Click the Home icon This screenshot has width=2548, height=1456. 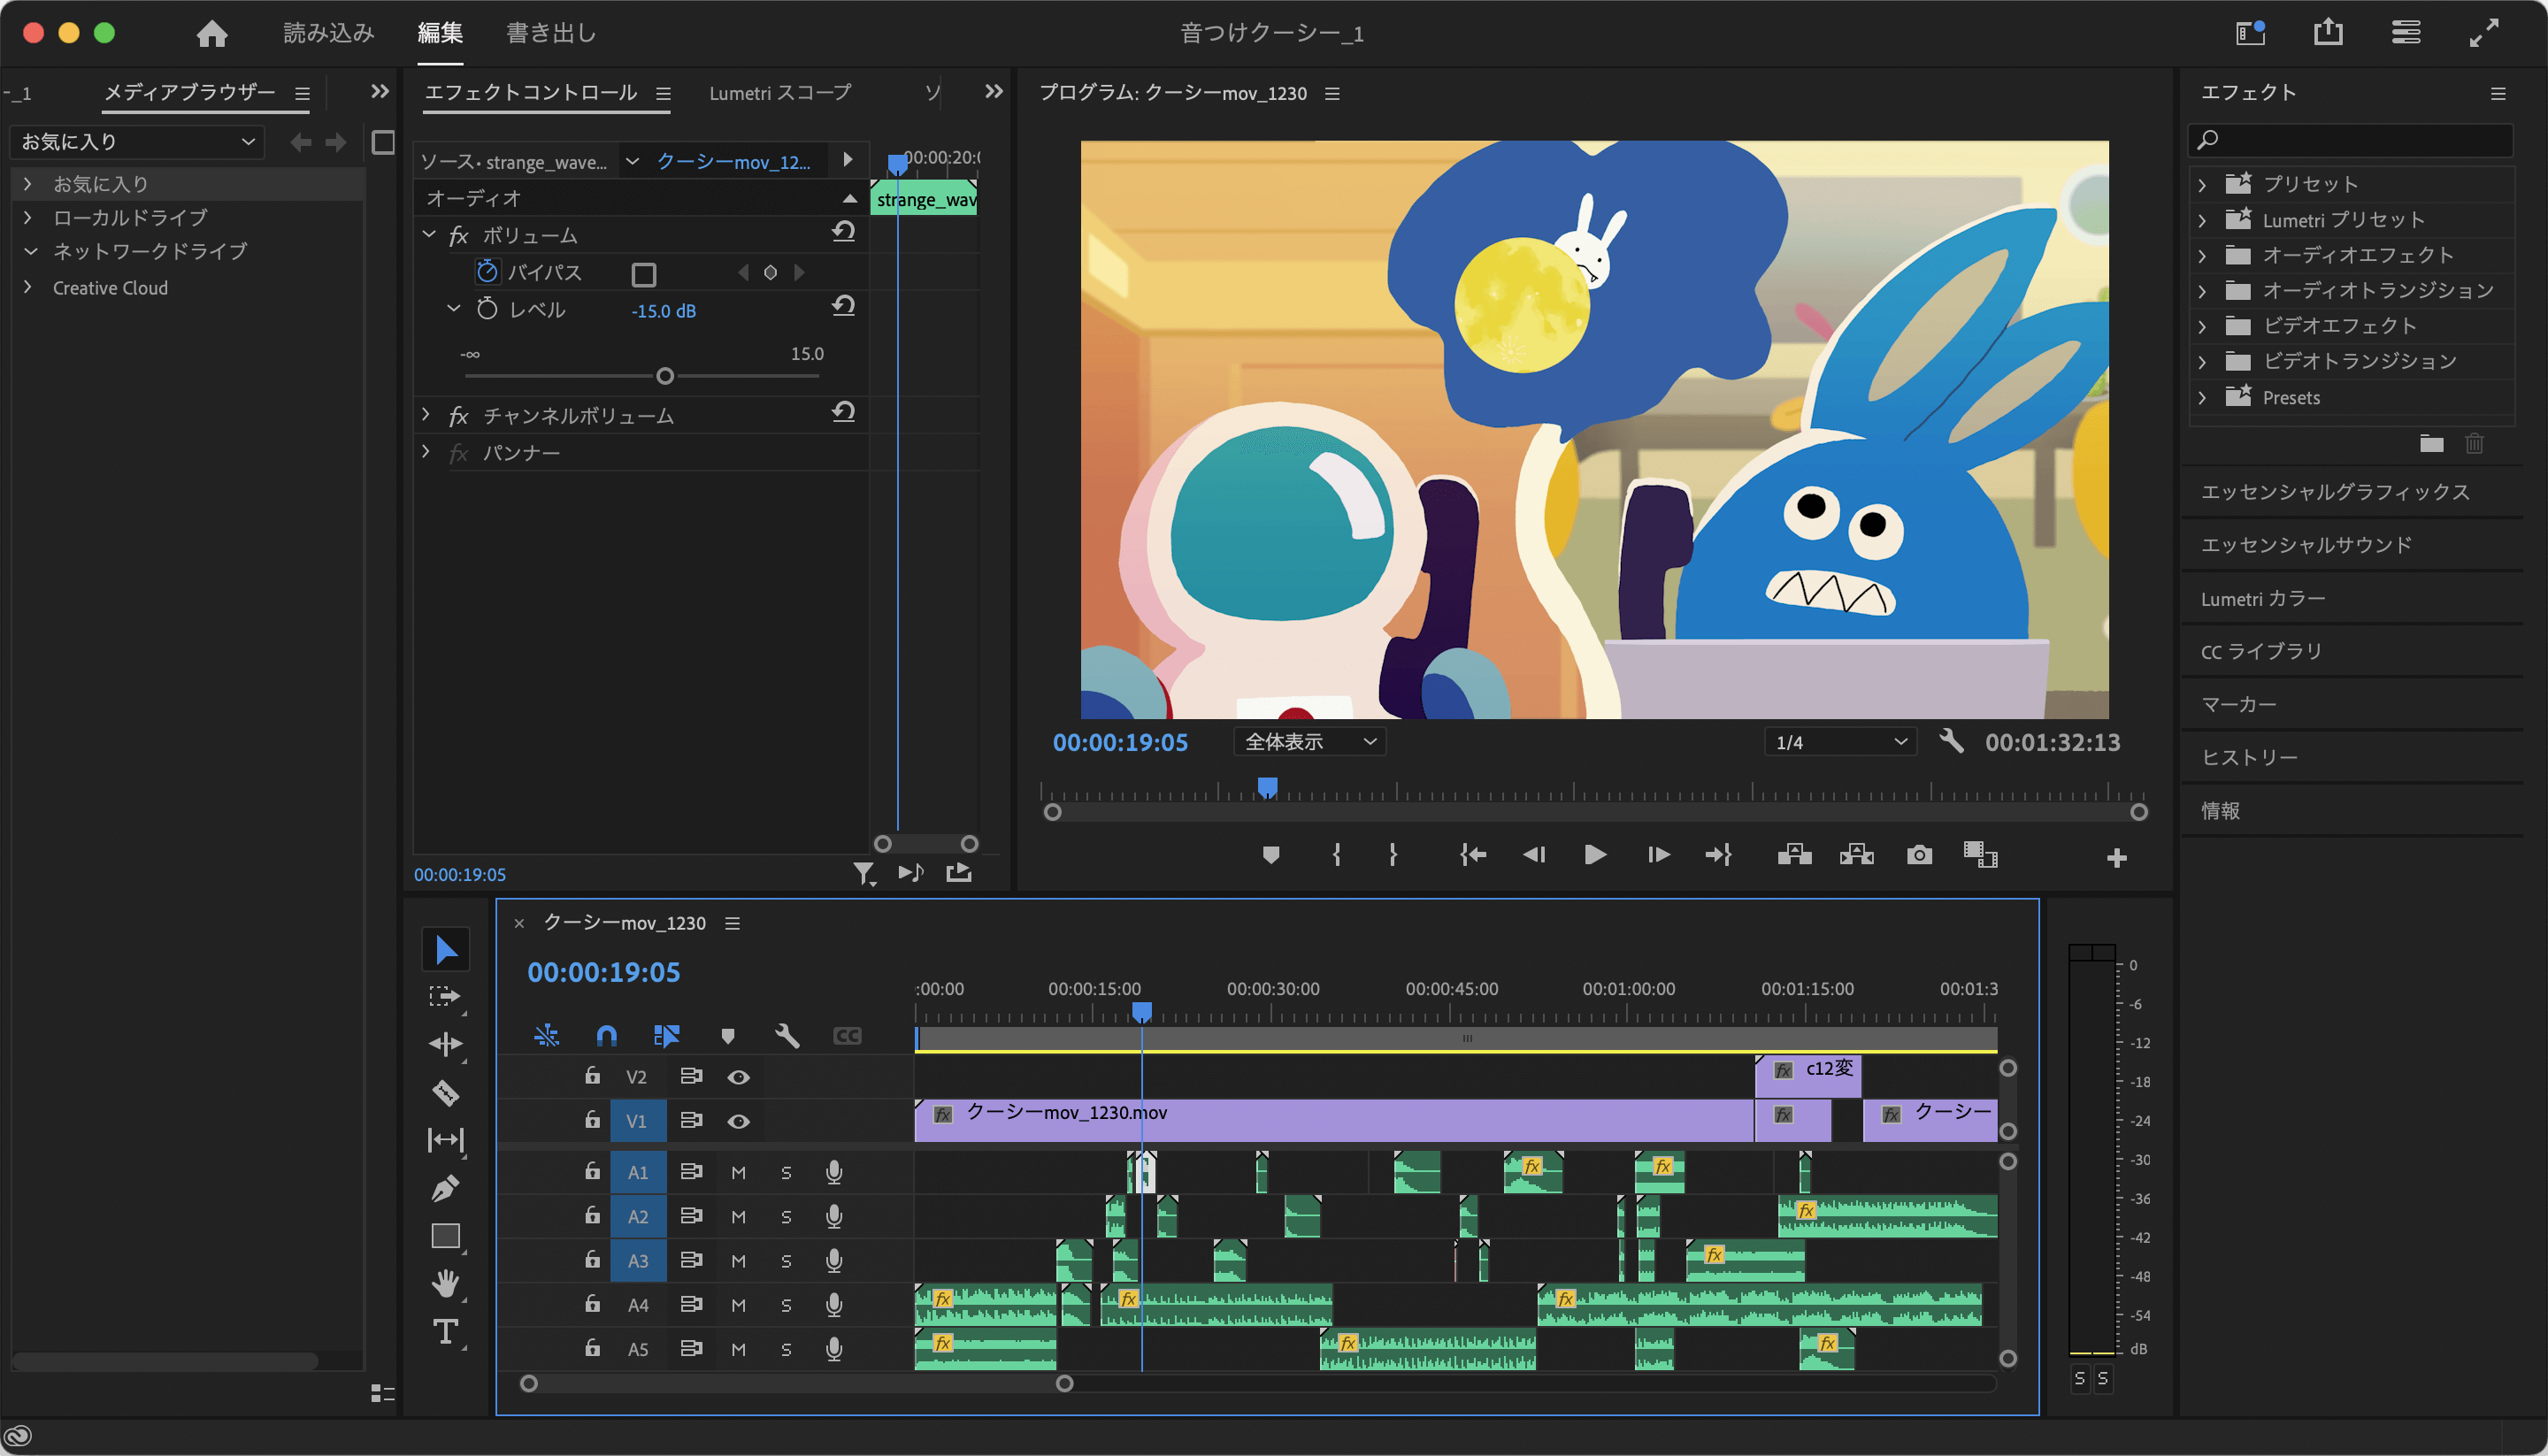pos(212,33)
